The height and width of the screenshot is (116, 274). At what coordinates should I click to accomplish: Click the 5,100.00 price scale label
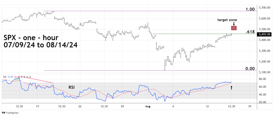point(264,72)
